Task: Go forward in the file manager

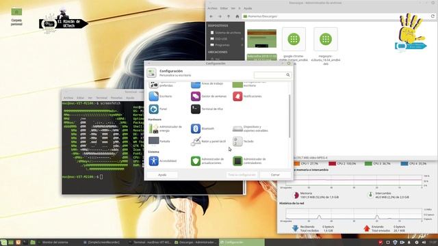Action: 220,16
